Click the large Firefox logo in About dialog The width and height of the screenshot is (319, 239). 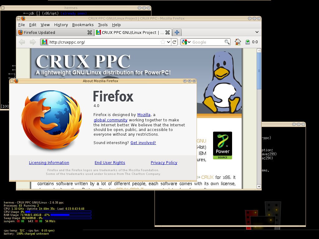51,120
